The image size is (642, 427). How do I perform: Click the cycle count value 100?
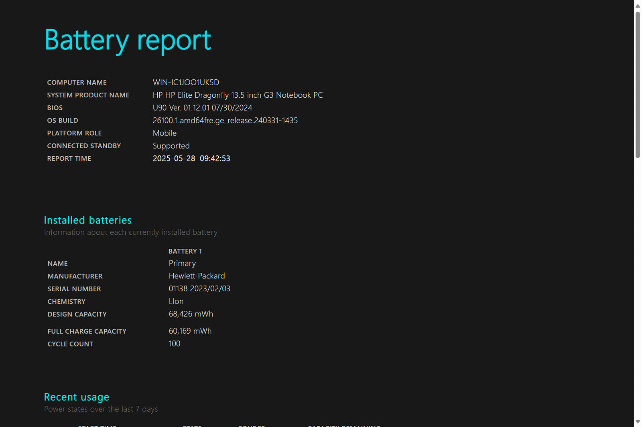[x=175, y=344]
